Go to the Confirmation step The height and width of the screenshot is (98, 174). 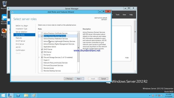tap(20, 50)
